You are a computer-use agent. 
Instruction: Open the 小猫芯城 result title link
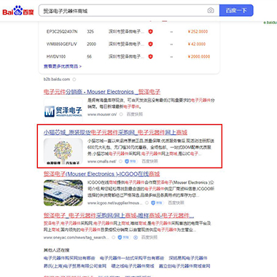tap(115, 133)
